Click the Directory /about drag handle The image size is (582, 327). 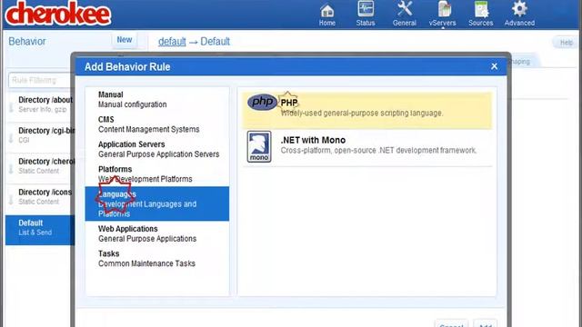pos(11,107)
